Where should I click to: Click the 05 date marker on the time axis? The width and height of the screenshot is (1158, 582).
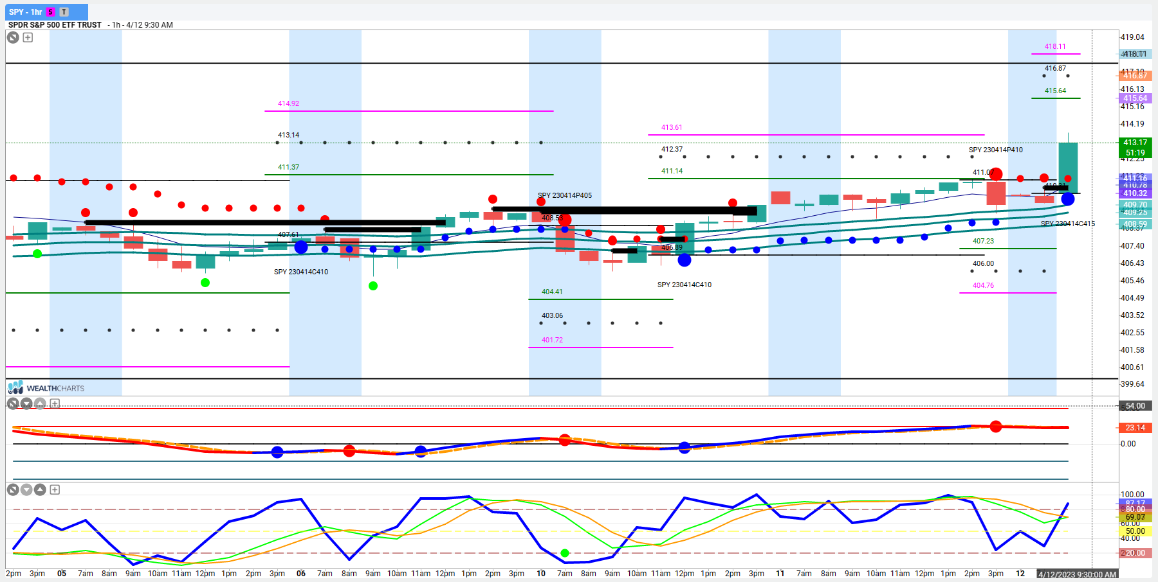[62, 574]
